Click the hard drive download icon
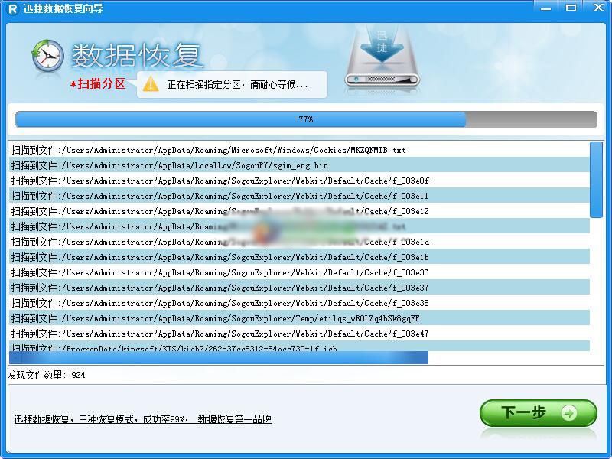Screen dimensions: 612x459 [382, 57]
